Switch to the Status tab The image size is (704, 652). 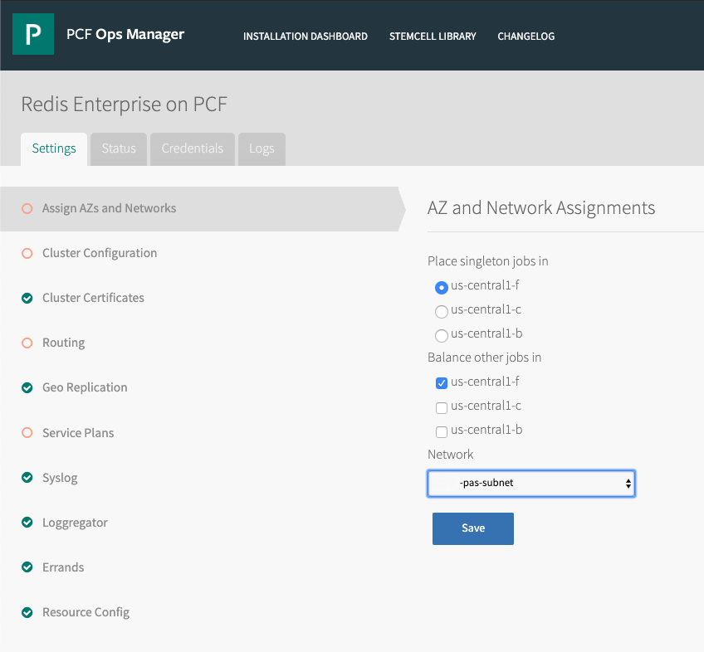119,149
